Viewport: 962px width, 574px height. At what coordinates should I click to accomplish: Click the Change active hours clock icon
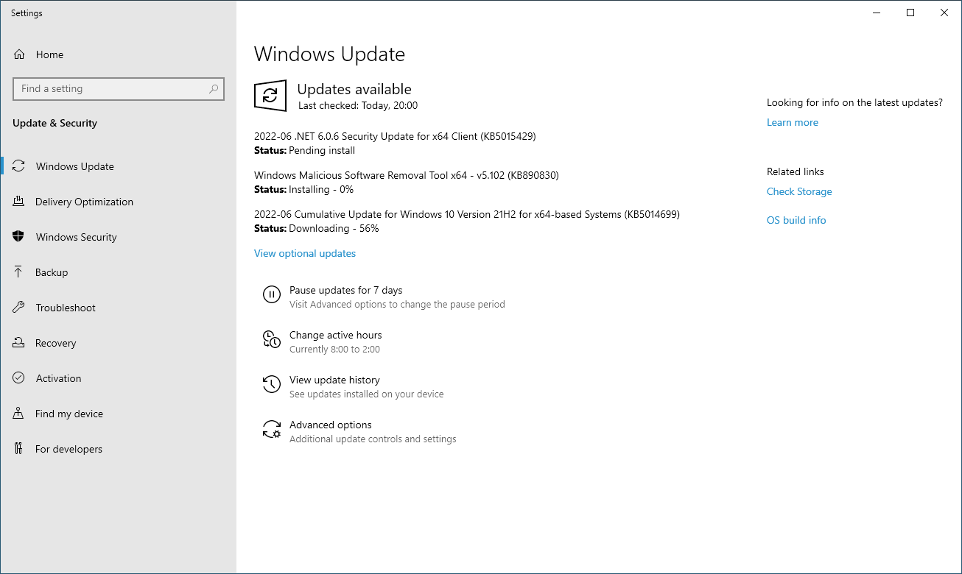272,339
